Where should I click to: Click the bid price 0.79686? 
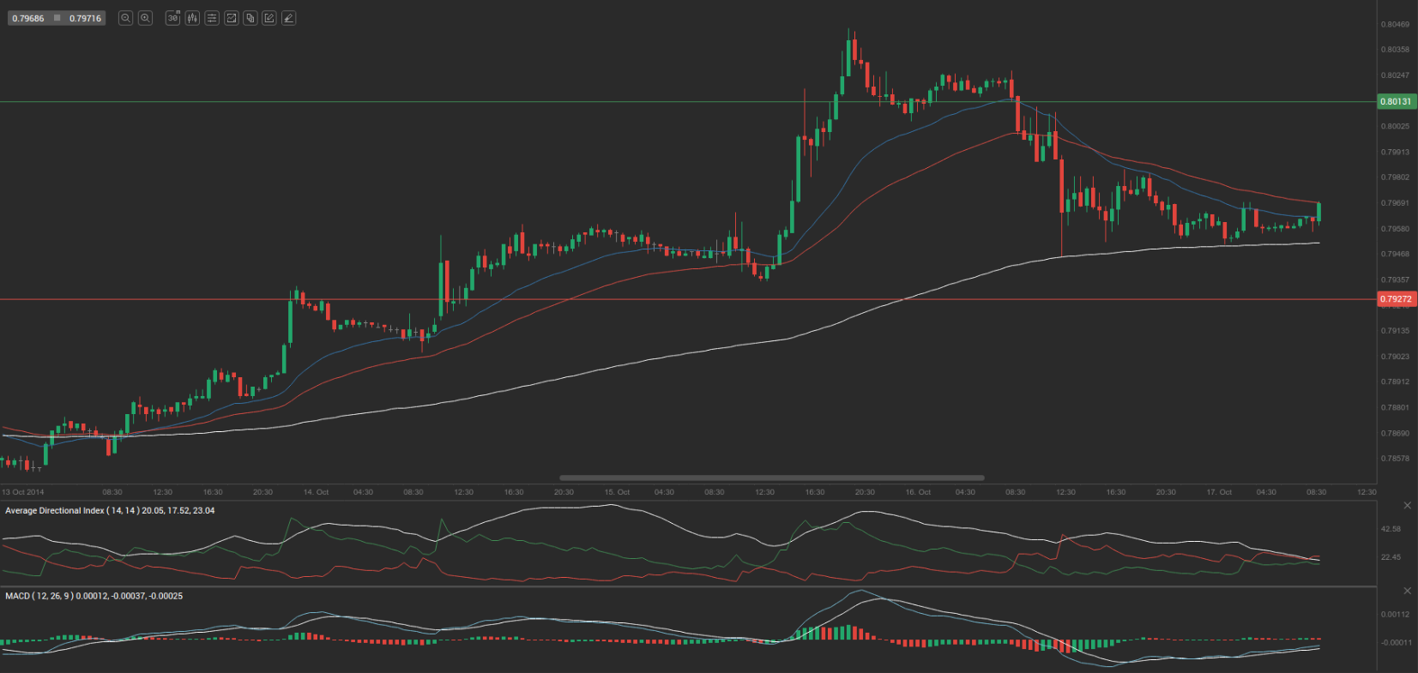[28, 18]
